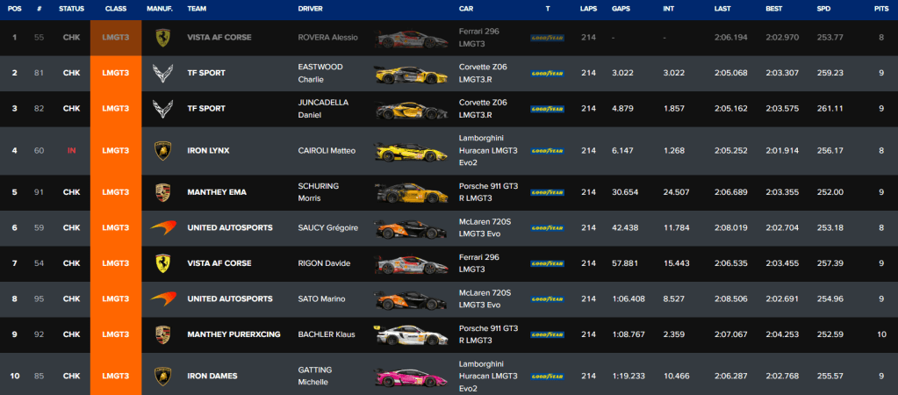Click Porsche logo in Manthey EMA row

[x=162, y=192]
